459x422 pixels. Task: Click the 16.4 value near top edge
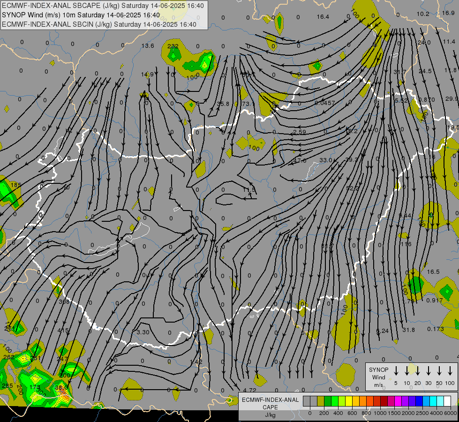[x=323, y=17]
